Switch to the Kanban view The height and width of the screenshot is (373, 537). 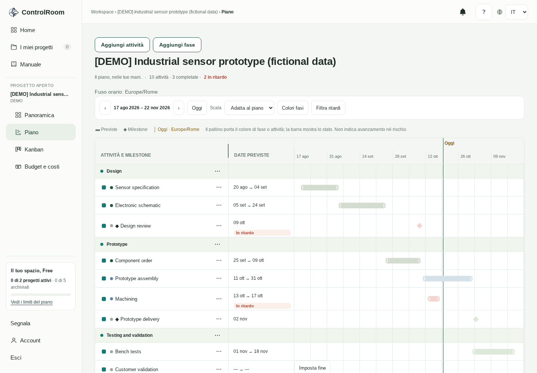click(x=41, y=149)
